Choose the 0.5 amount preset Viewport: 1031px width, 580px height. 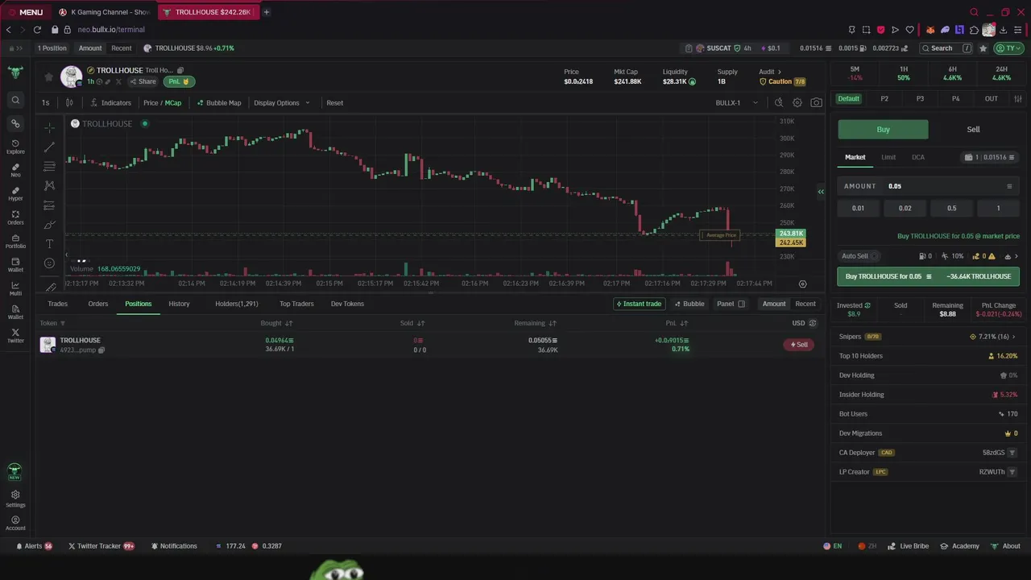coord(951,208)
